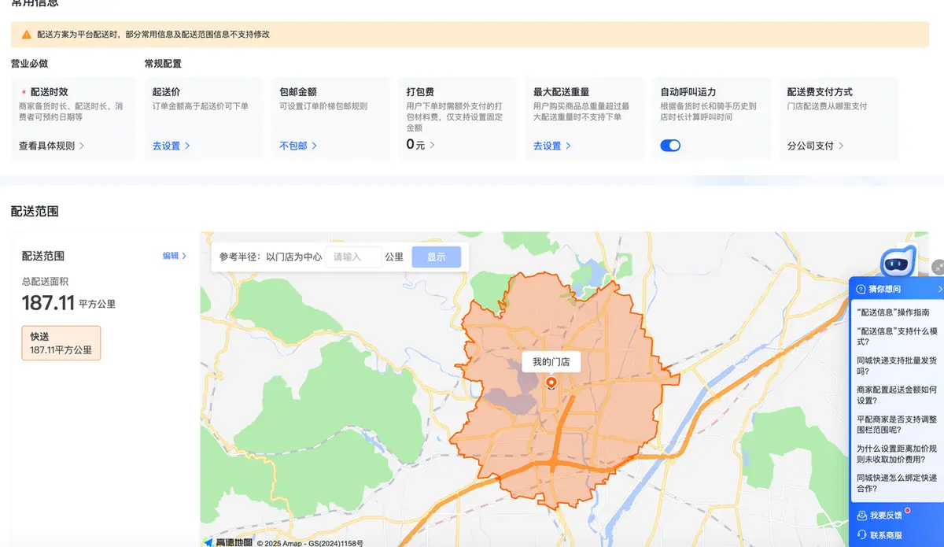Open 查看具体规则 under 配送时效
This screenshot has width=944, height=547.
52,146
